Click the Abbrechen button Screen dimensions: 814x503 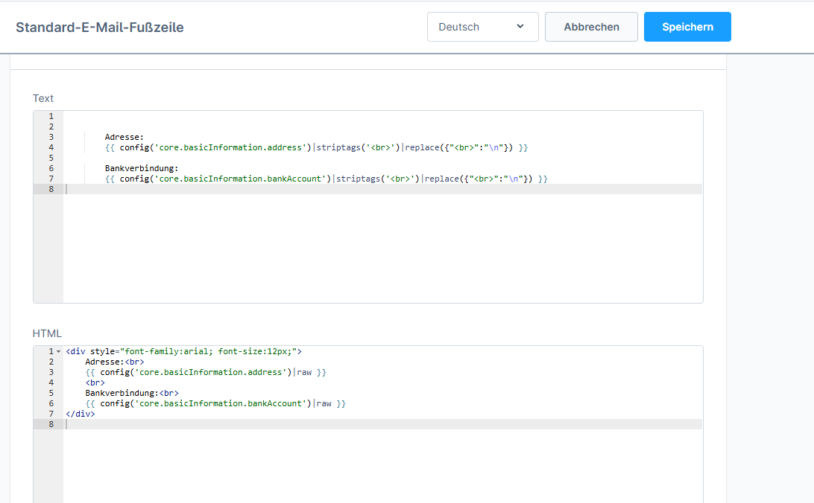click(x=591, y=27)
